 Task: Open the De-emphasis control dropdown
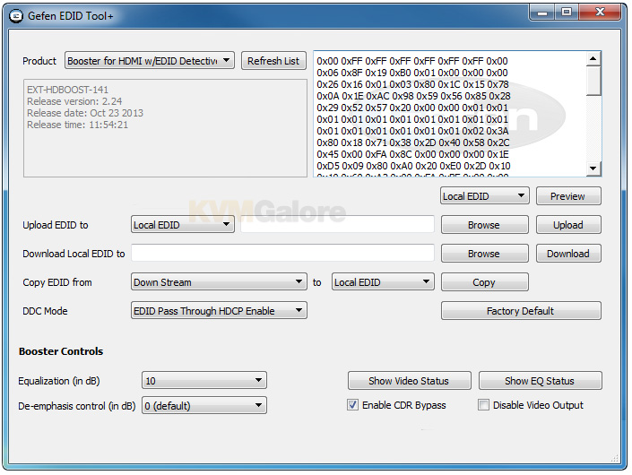[x=204, y=405]
